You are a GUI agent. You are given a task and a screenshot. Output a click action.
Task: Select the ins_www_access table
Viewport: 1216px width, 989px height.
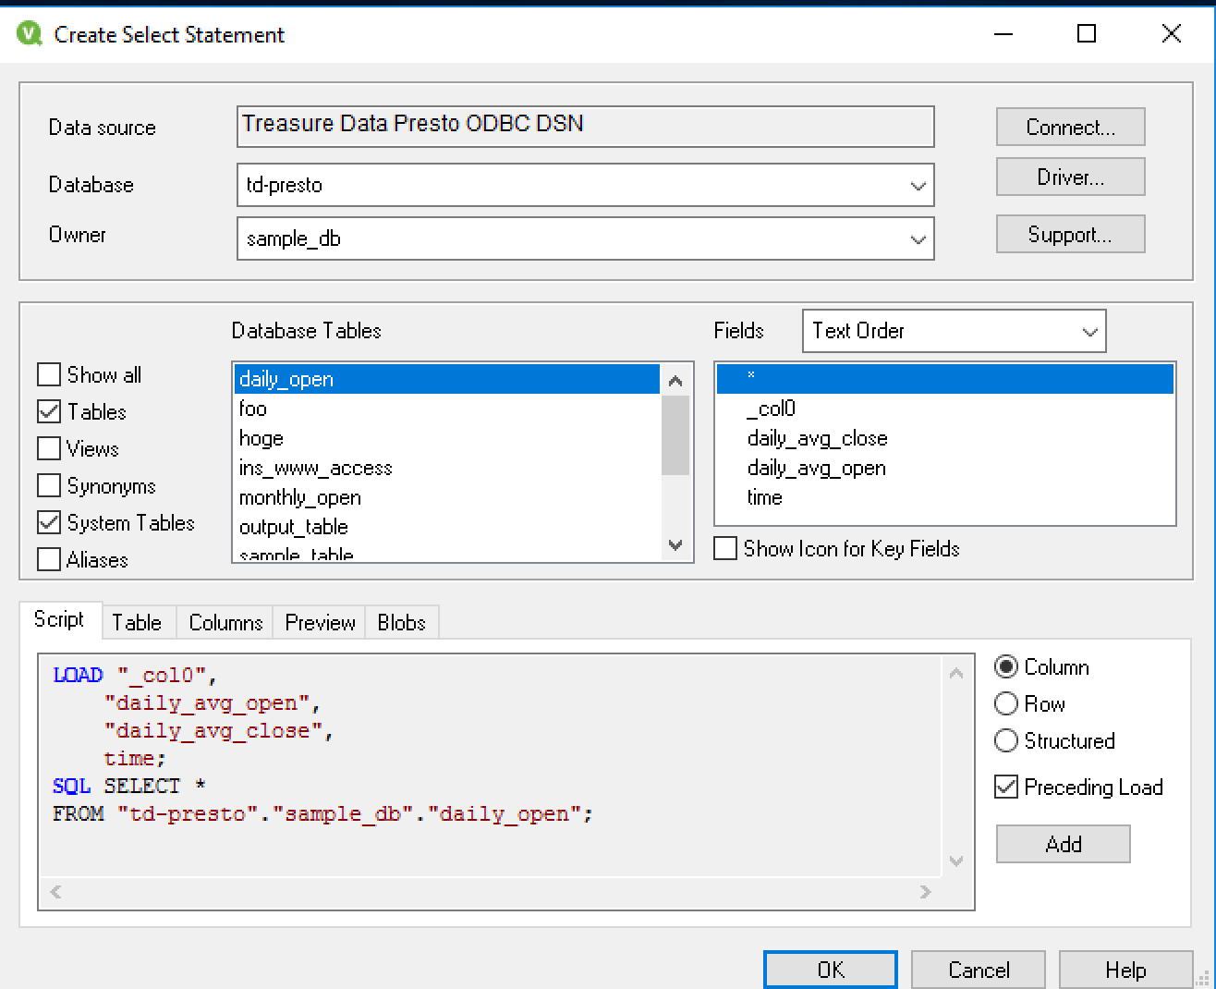coord(447,468)
